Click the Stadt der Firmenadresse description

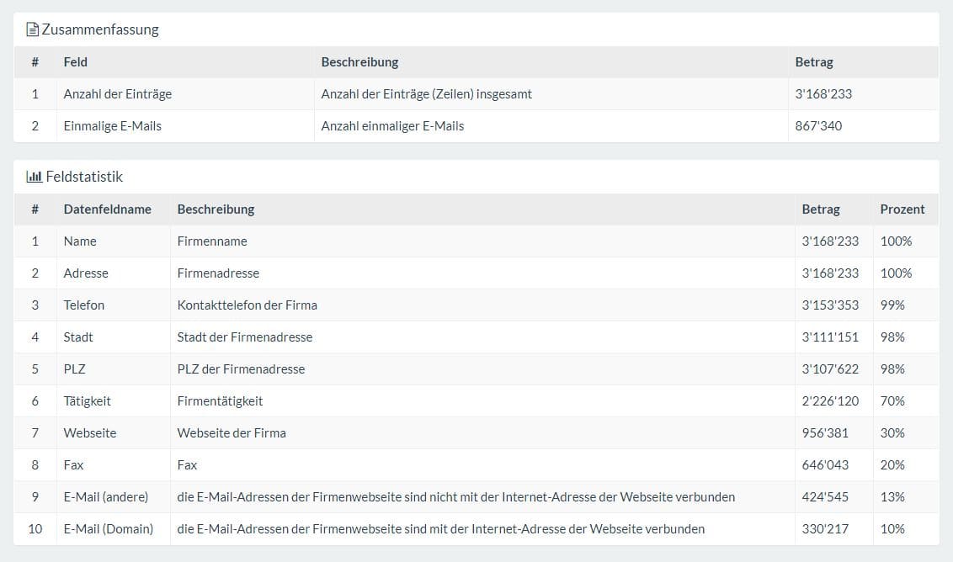click(244, 337)
